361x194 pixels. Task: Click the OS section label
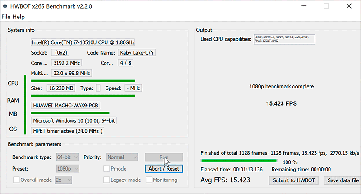tap(13, 129)
